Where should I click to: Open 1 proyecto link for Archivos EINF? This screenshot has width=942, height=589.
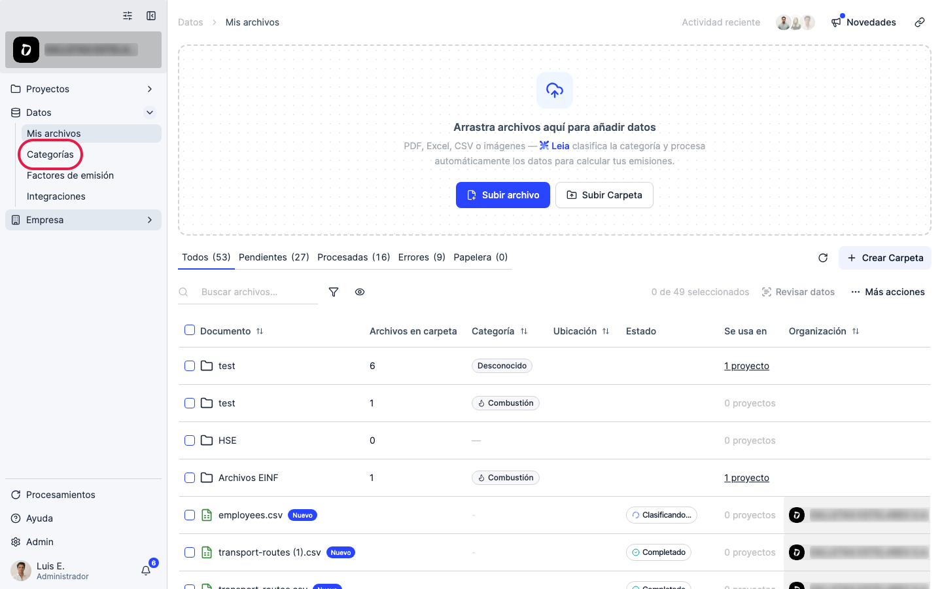(x=746, y=478)
